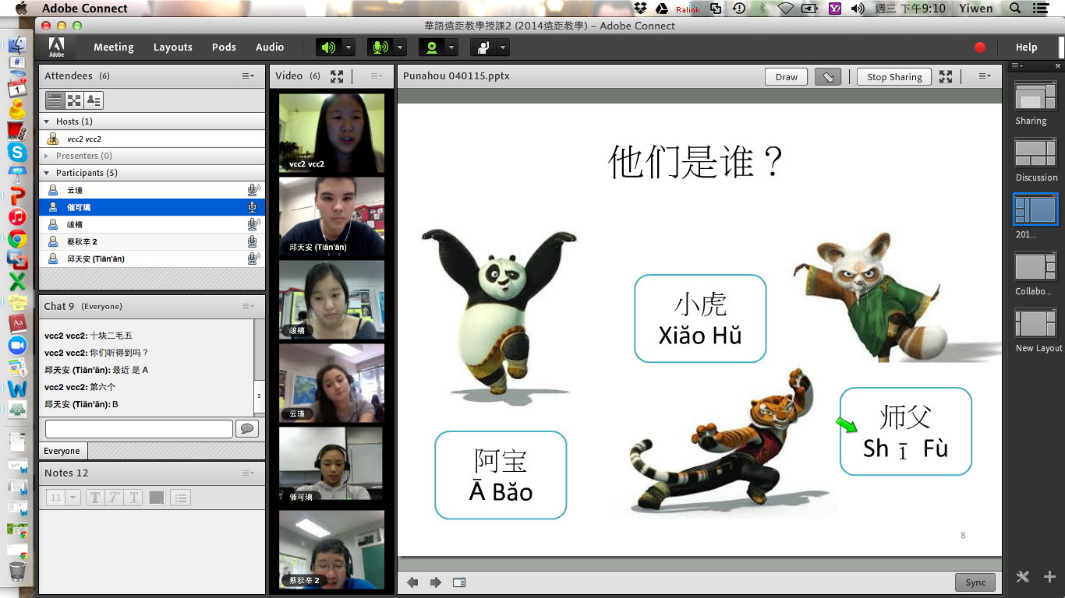Go to the previous slide

point(412,582)
